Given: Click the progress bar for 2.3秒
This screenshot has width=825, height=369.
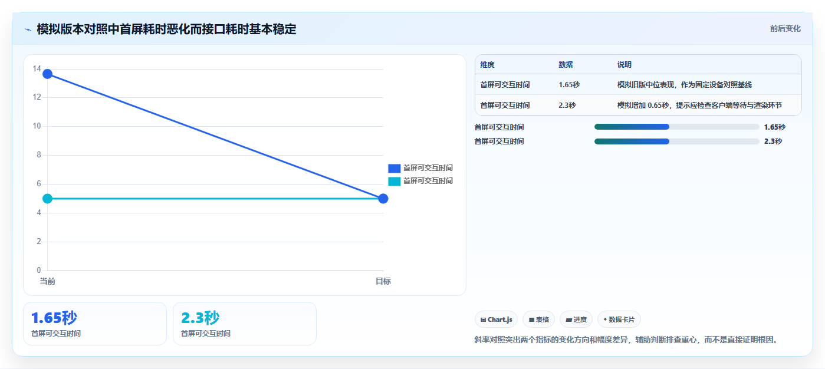Looking at the screenshot, I should tap(677, 141).
